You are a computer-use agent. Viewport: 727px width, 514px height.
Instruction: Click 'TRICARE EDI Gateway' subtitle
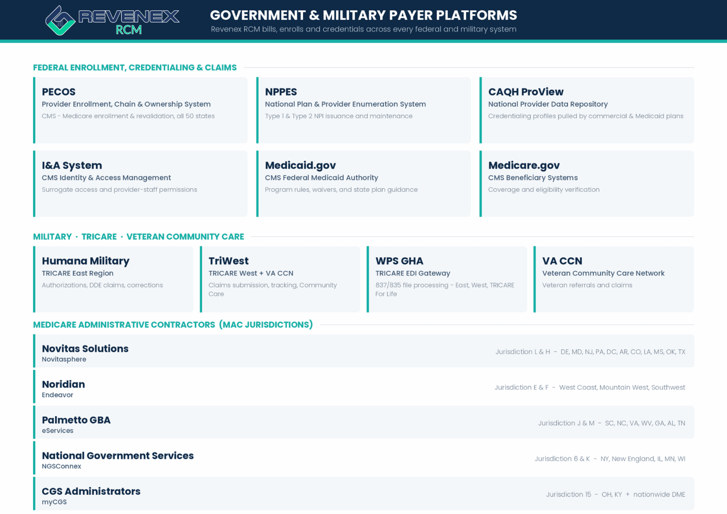(x=413, y=273)
